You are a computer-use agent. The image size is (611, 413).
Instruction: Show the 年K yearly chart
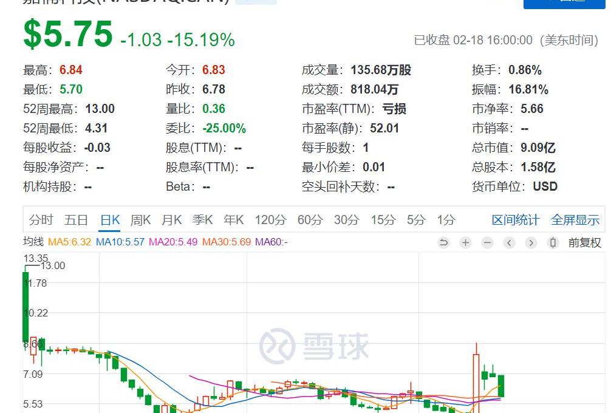click(233, 220)
